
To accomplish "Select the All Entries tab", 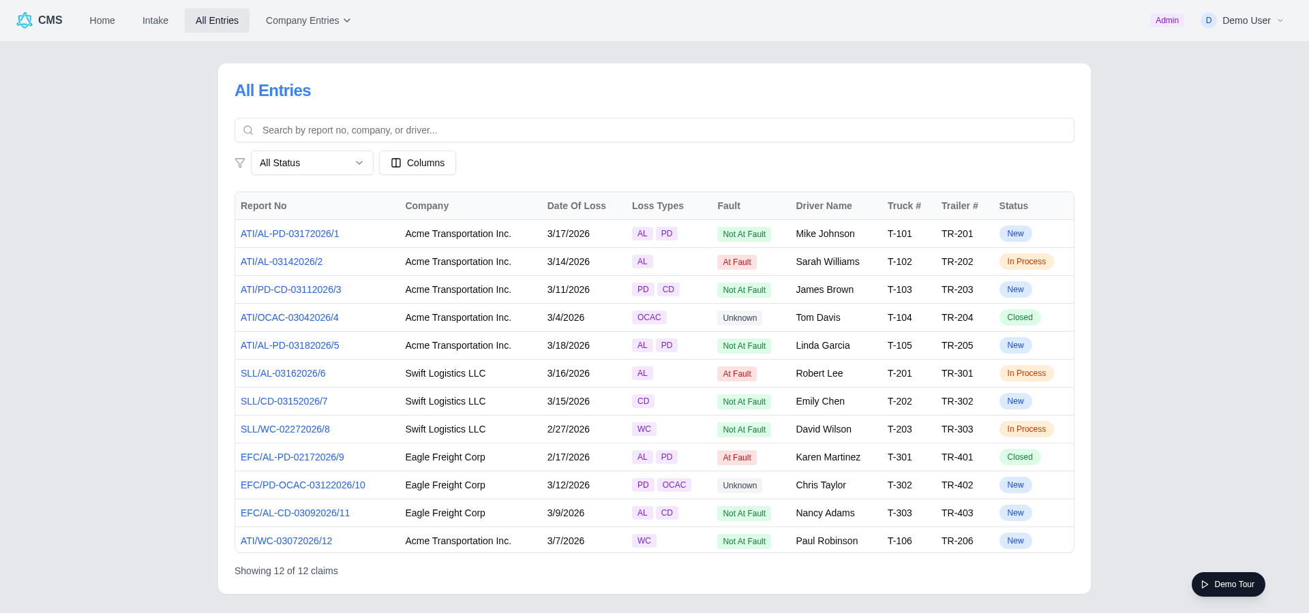I will coord(217,20).
